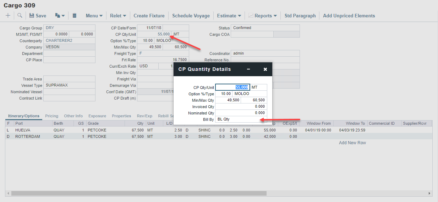
Task: Click the trash delete icon
Action: (75, 16)
